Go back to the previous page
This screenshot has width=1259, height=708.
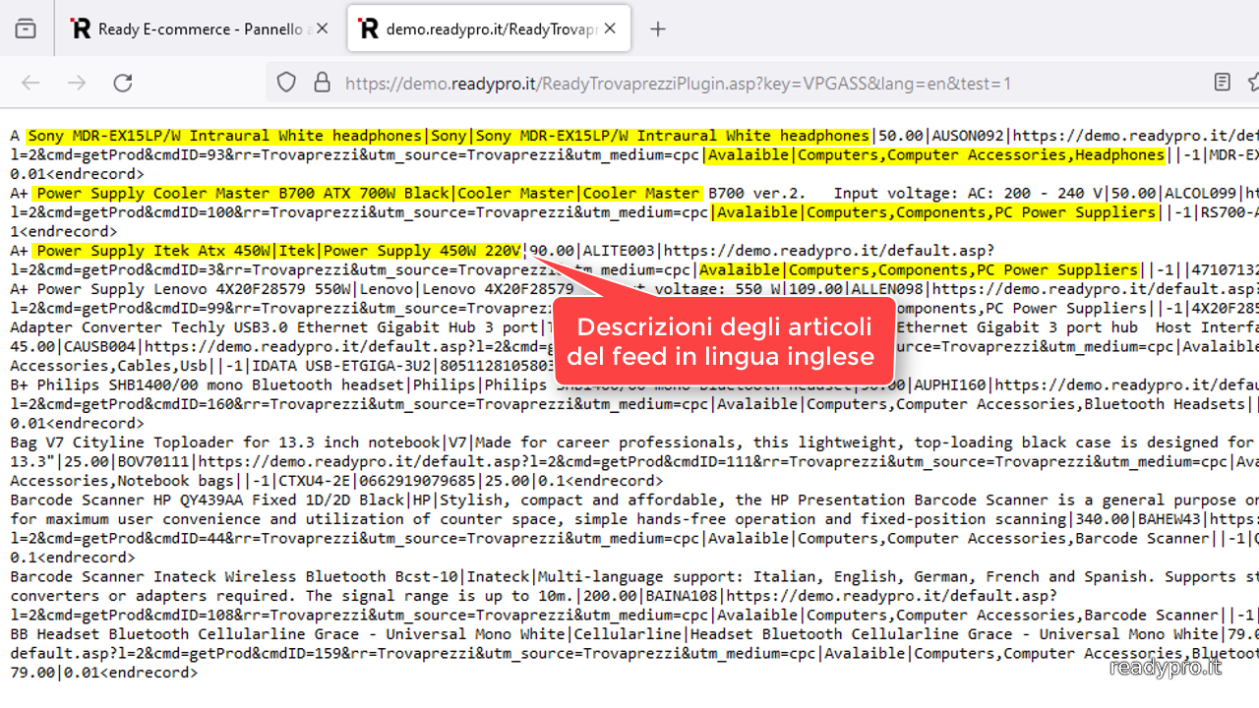pos(30,83)
